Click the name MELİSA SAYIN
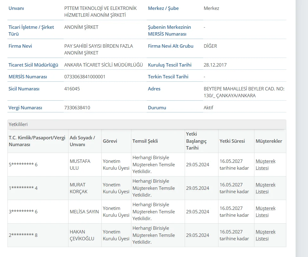 pyautogui.click(x=84, y=212)
